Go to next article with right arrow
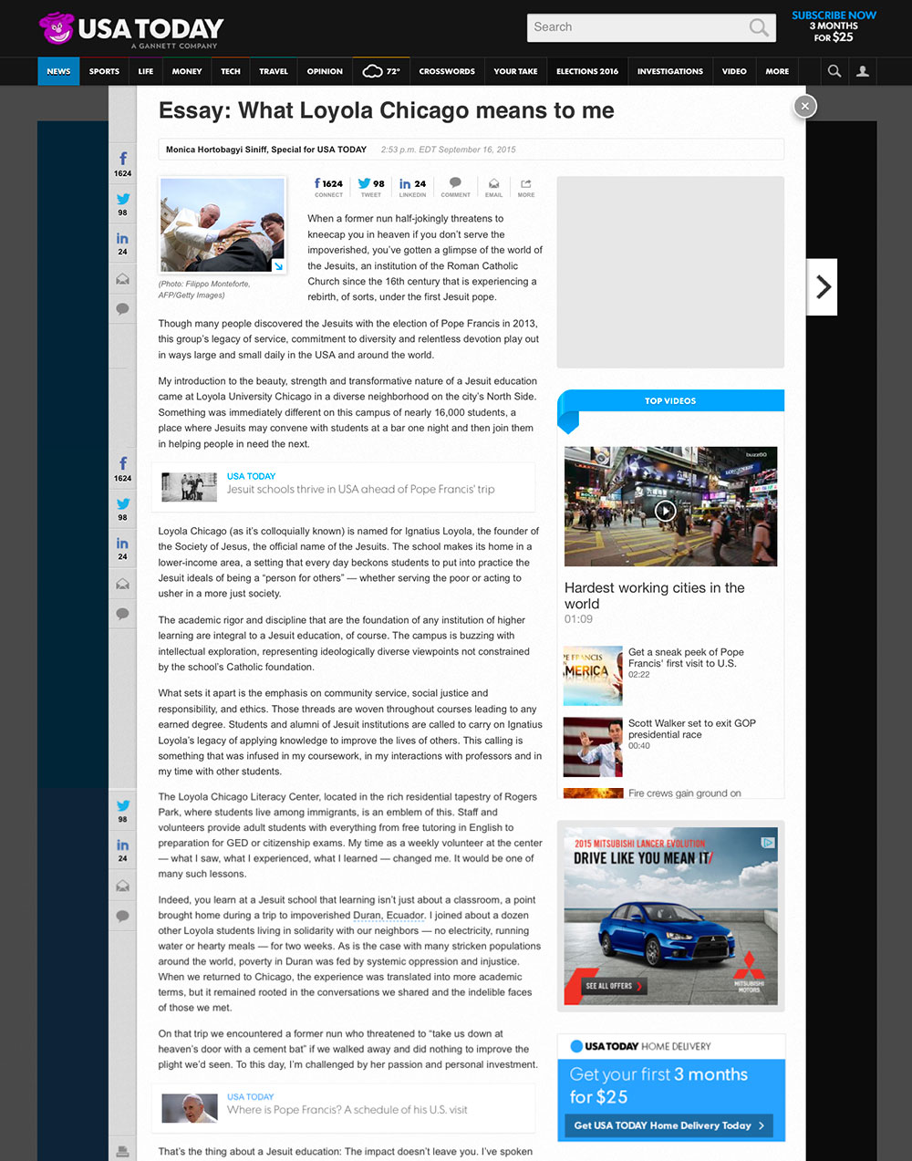 pyautogui.click(x=822, y=287)
